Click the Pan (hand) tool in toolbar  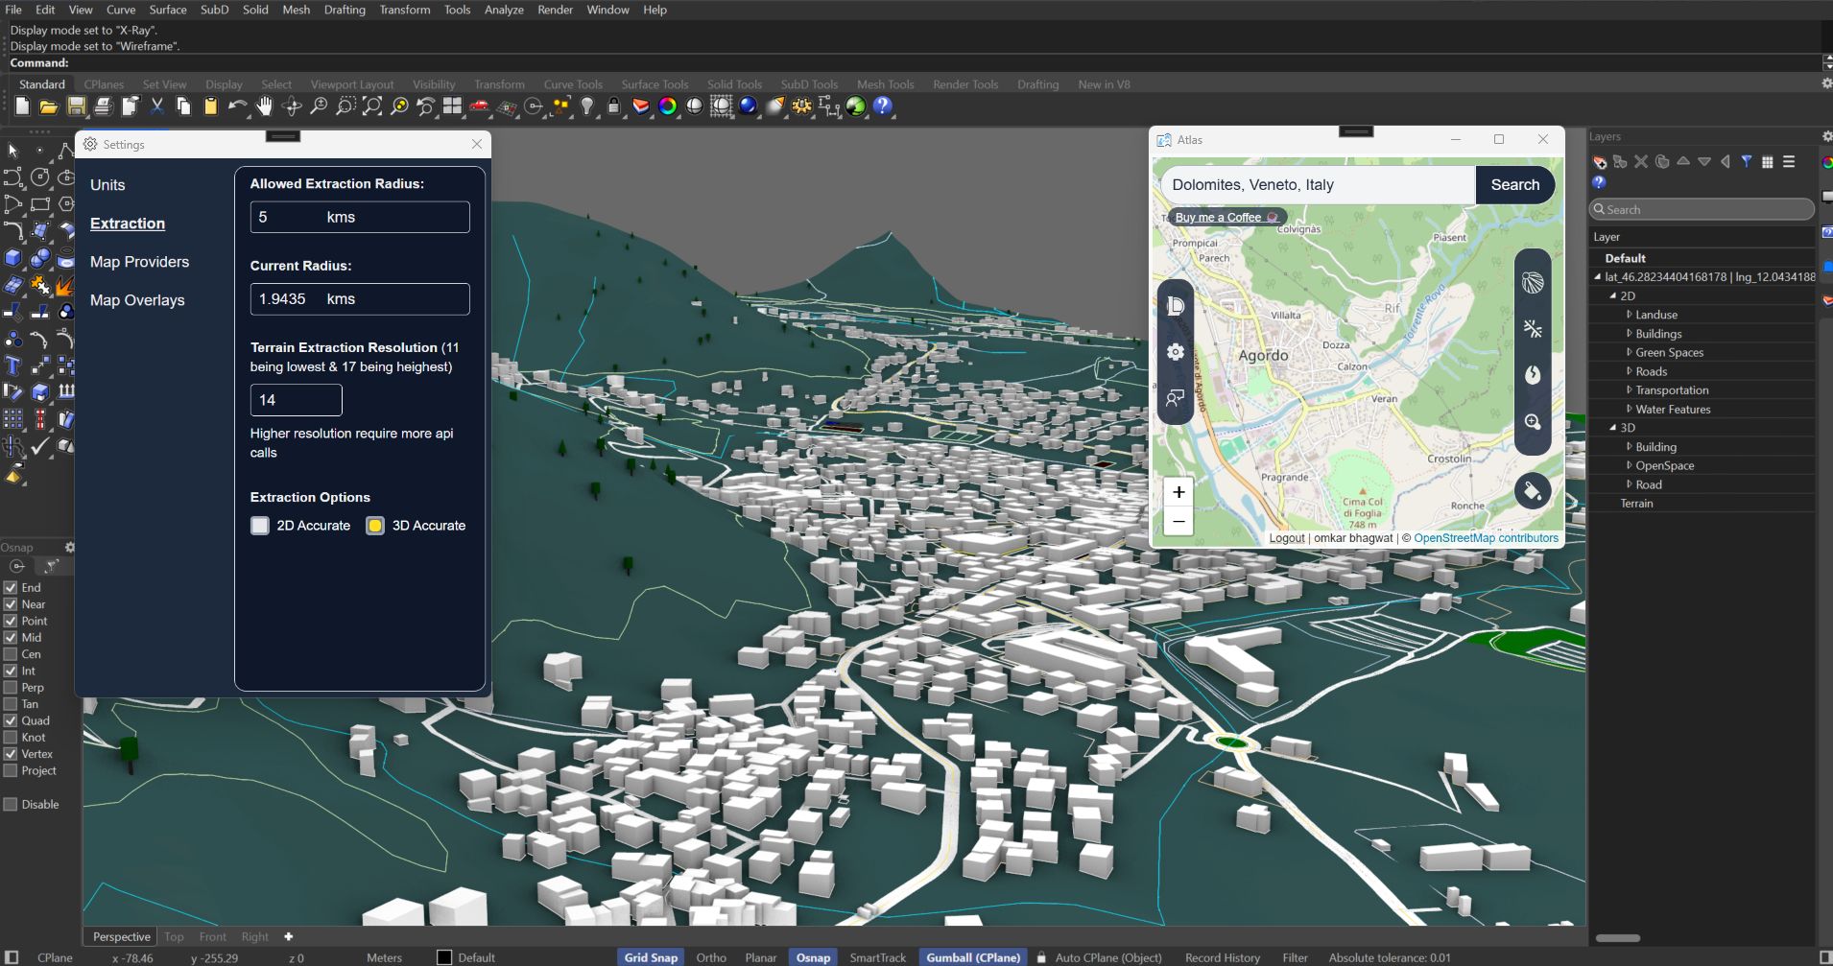point(265,106)
